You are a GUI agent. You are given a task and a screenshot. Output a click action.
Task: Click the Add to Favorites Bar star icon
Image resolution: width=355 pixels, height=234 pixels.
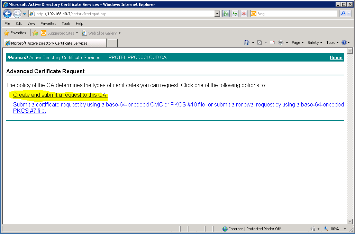pos(35,33)
